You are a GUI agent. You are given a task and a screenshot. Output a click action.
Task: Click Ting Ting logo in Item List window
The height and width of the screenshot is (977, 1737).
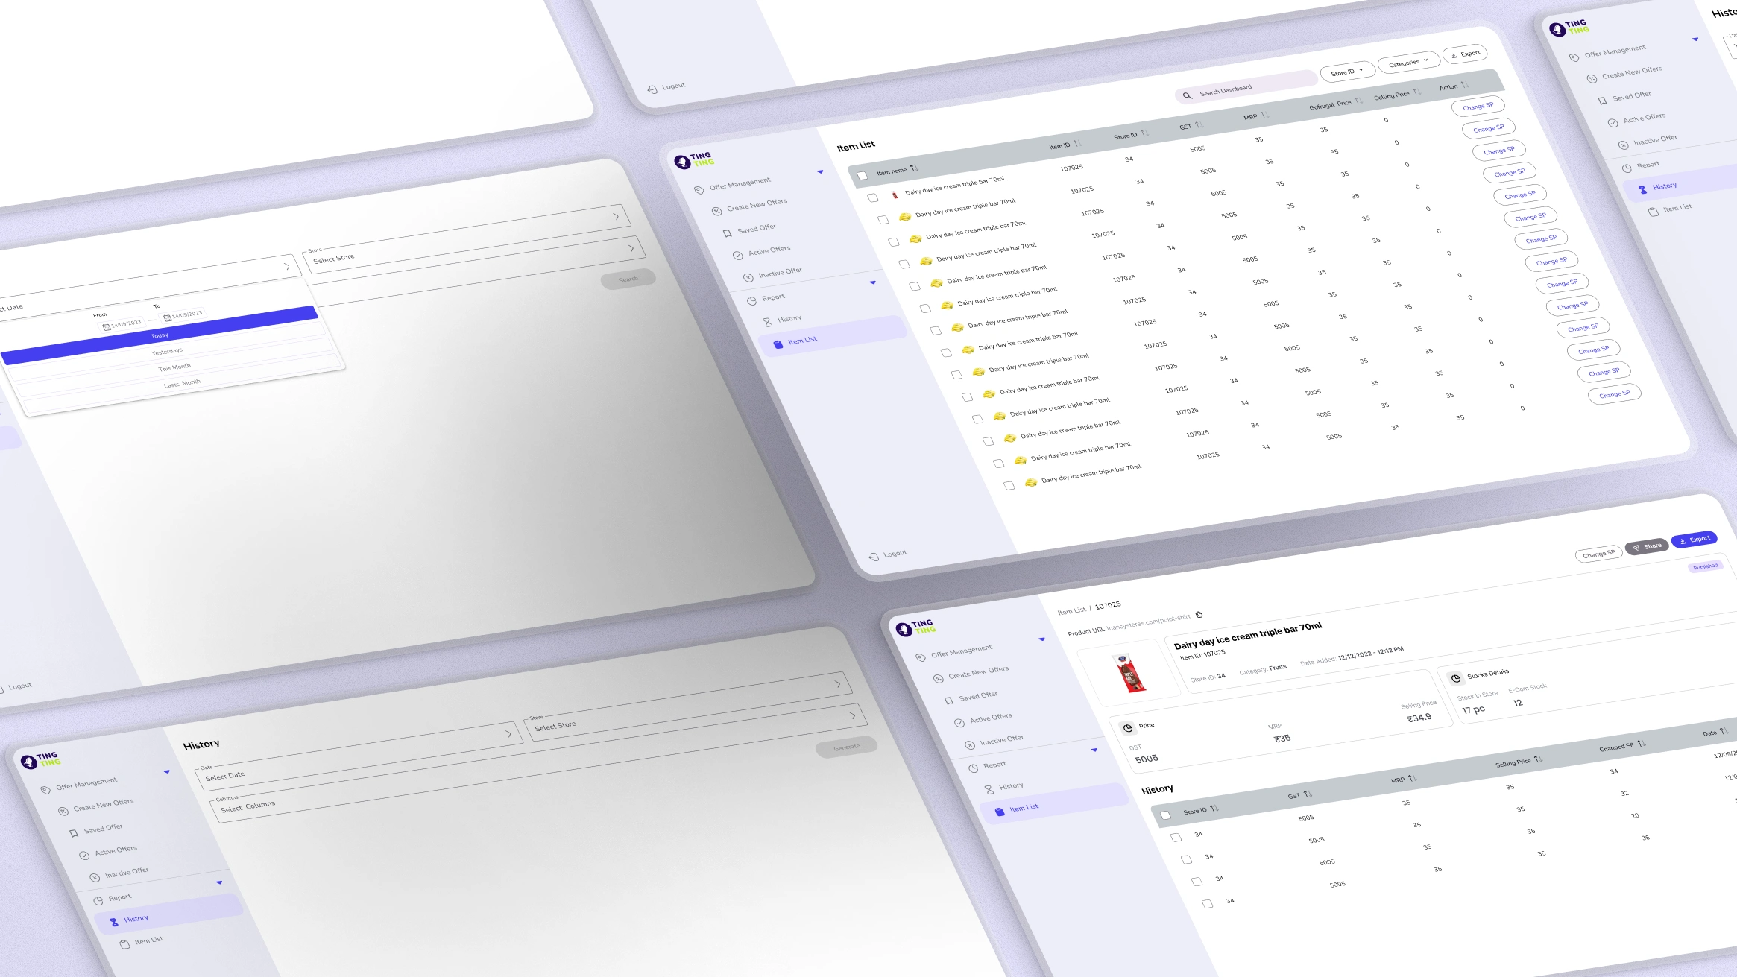pos(694,159)
